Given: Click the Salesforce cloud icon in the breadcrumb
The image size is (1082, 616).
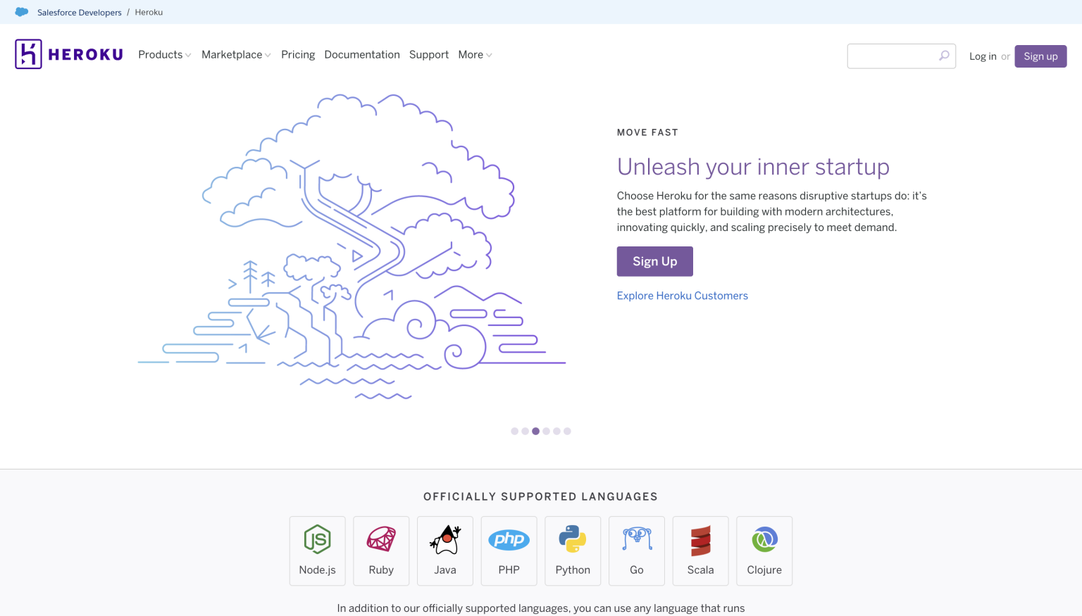Looking at the screenshot, I should click(x=21, y=11).
